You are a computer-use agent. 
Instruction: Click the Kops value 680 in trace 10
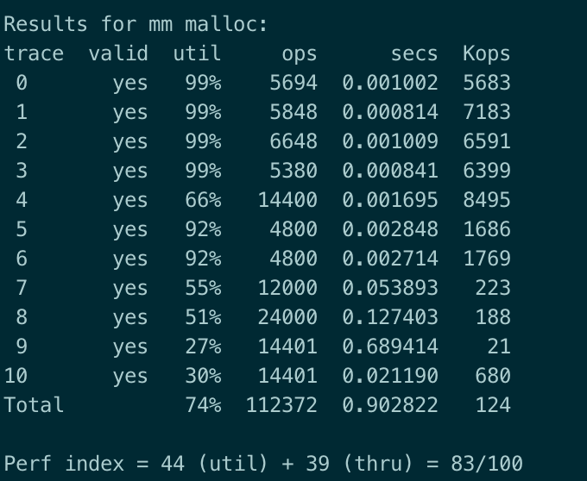coord(493,375)
